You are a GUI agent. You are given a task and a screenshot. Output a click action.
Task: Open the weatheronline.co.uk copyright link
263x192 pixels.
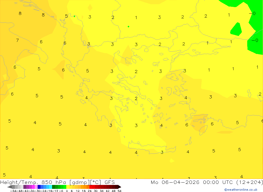(x=241, y=190)
